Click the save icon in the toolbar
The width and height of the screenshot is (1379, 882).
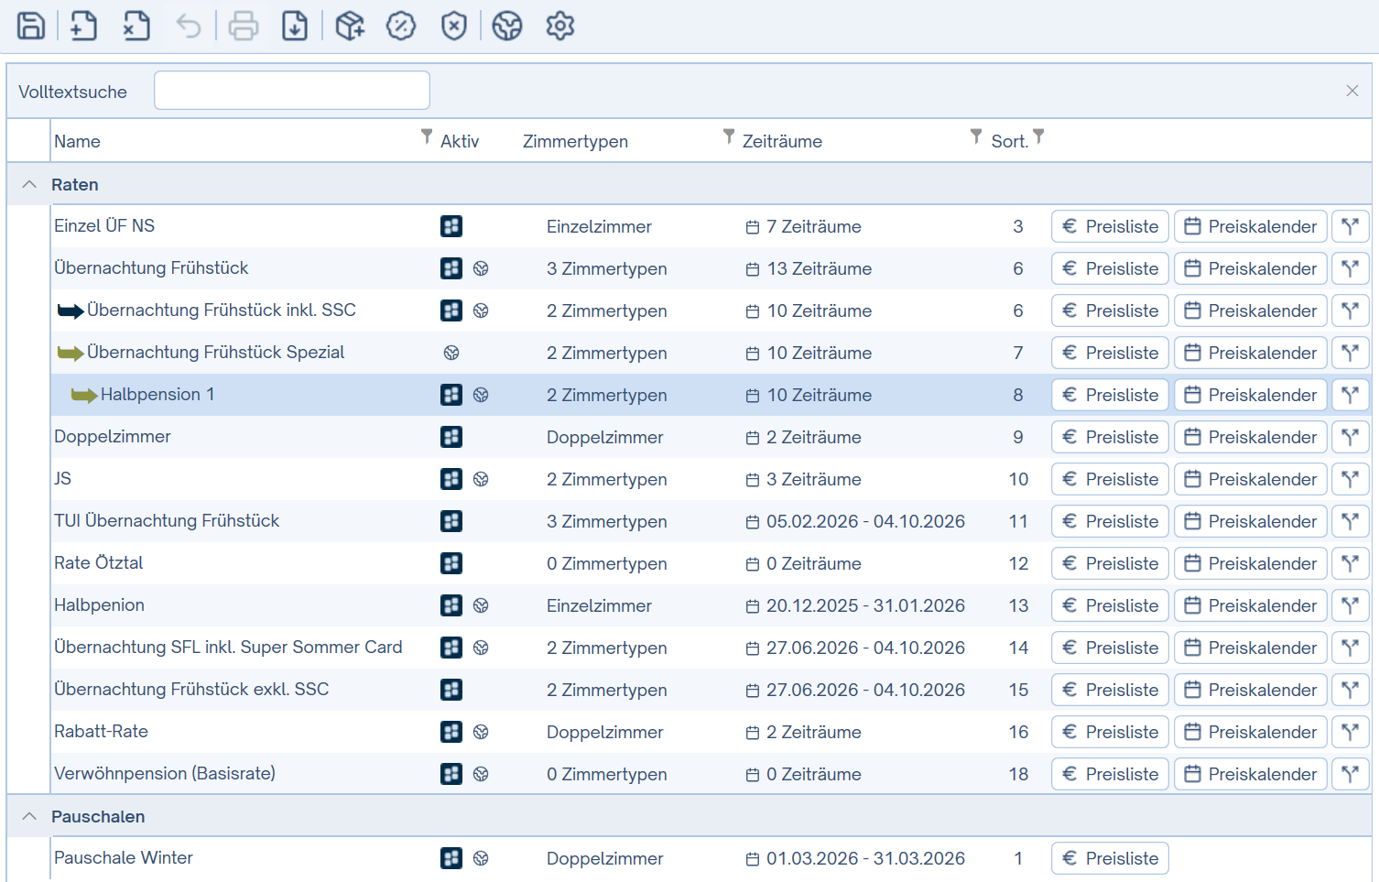point(31,26)
